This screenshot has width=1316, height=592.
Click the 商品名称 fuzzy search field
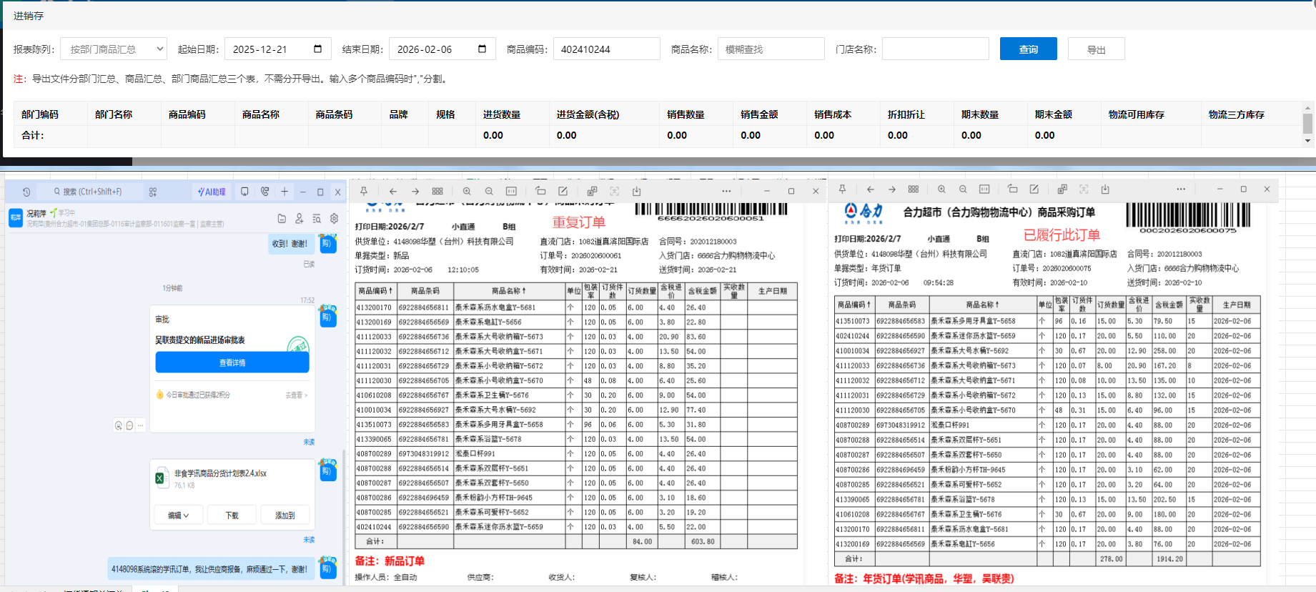coord(771,49)
